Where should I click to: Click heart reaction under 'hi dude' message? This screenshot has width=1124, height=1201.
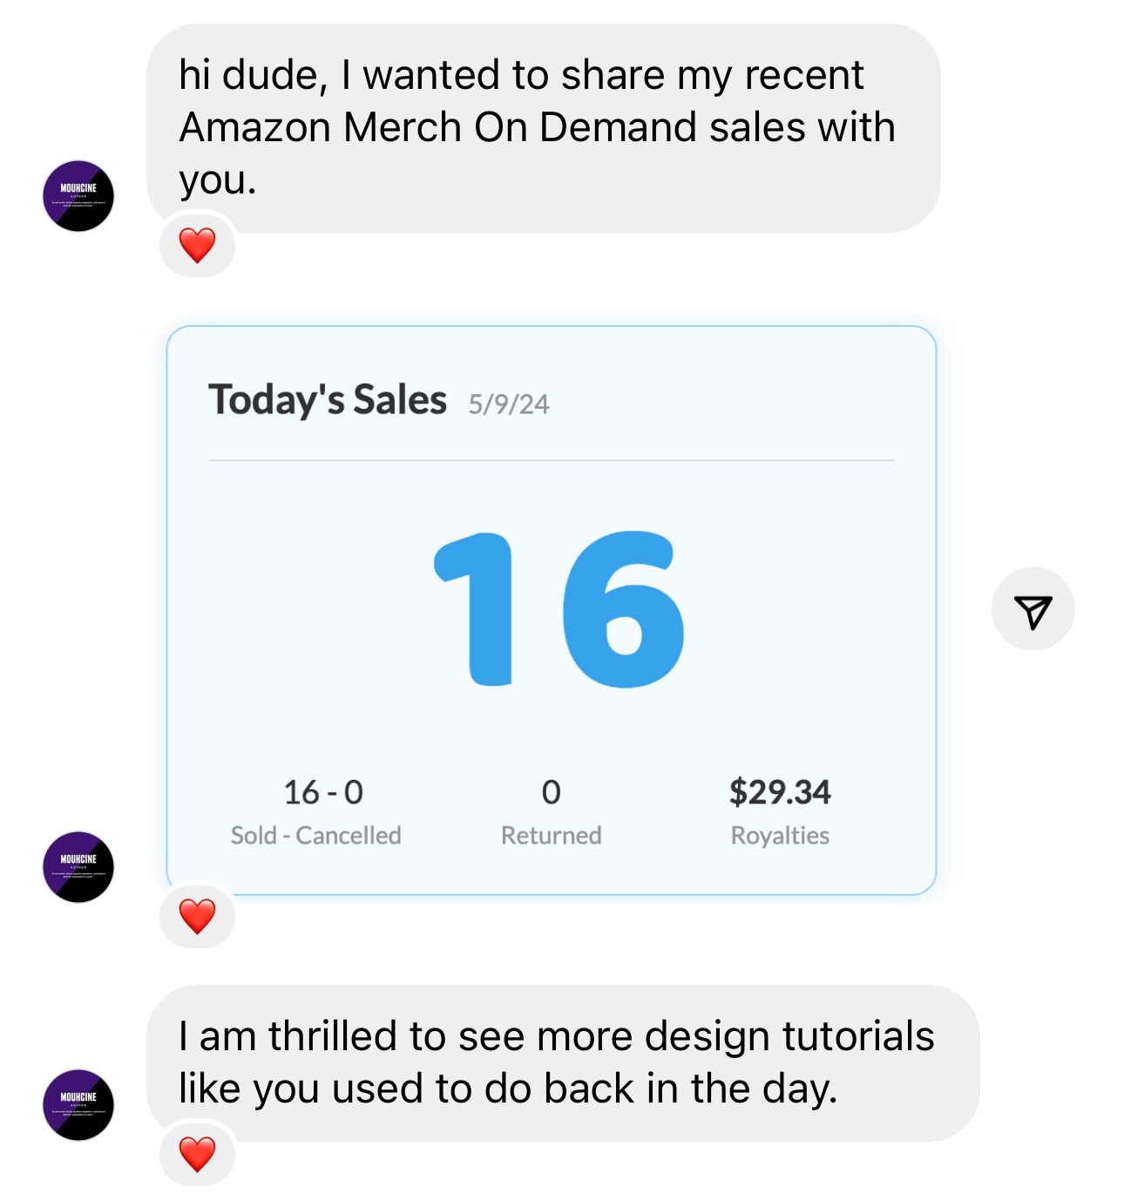(x=197, y=245)
